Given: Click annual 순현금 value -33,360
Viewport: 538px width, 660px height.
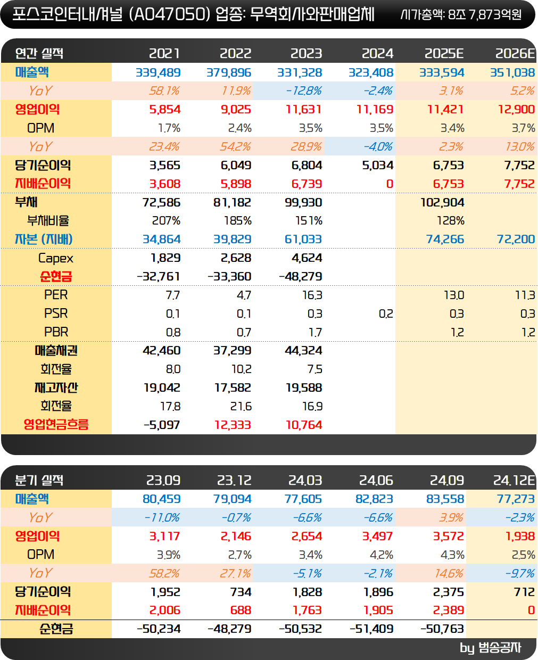Looking at the screenshot, I should 229,277.
